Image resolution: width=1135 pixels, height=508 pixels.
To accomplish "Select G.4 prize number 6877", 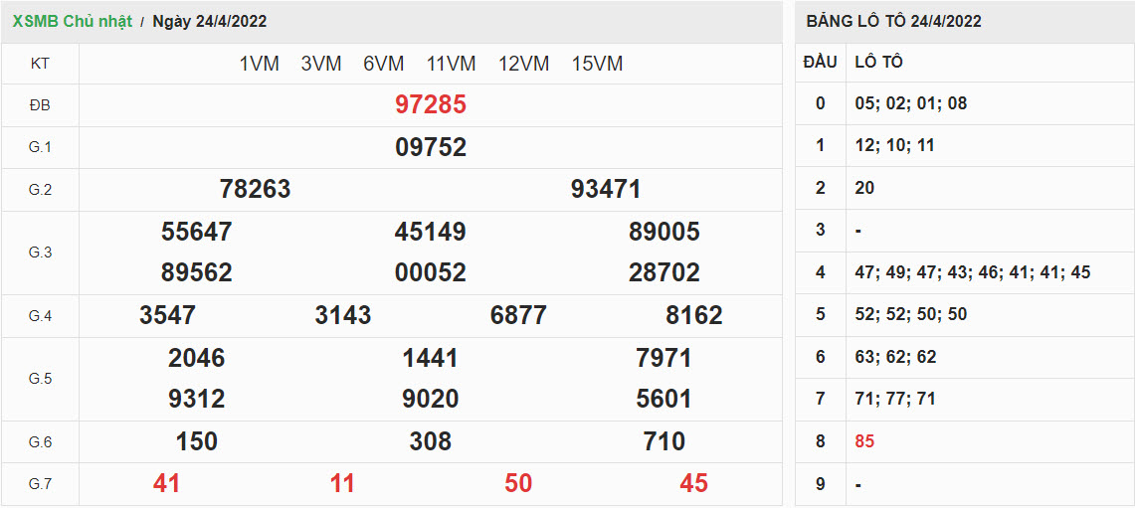I will (x=518, y=316).
